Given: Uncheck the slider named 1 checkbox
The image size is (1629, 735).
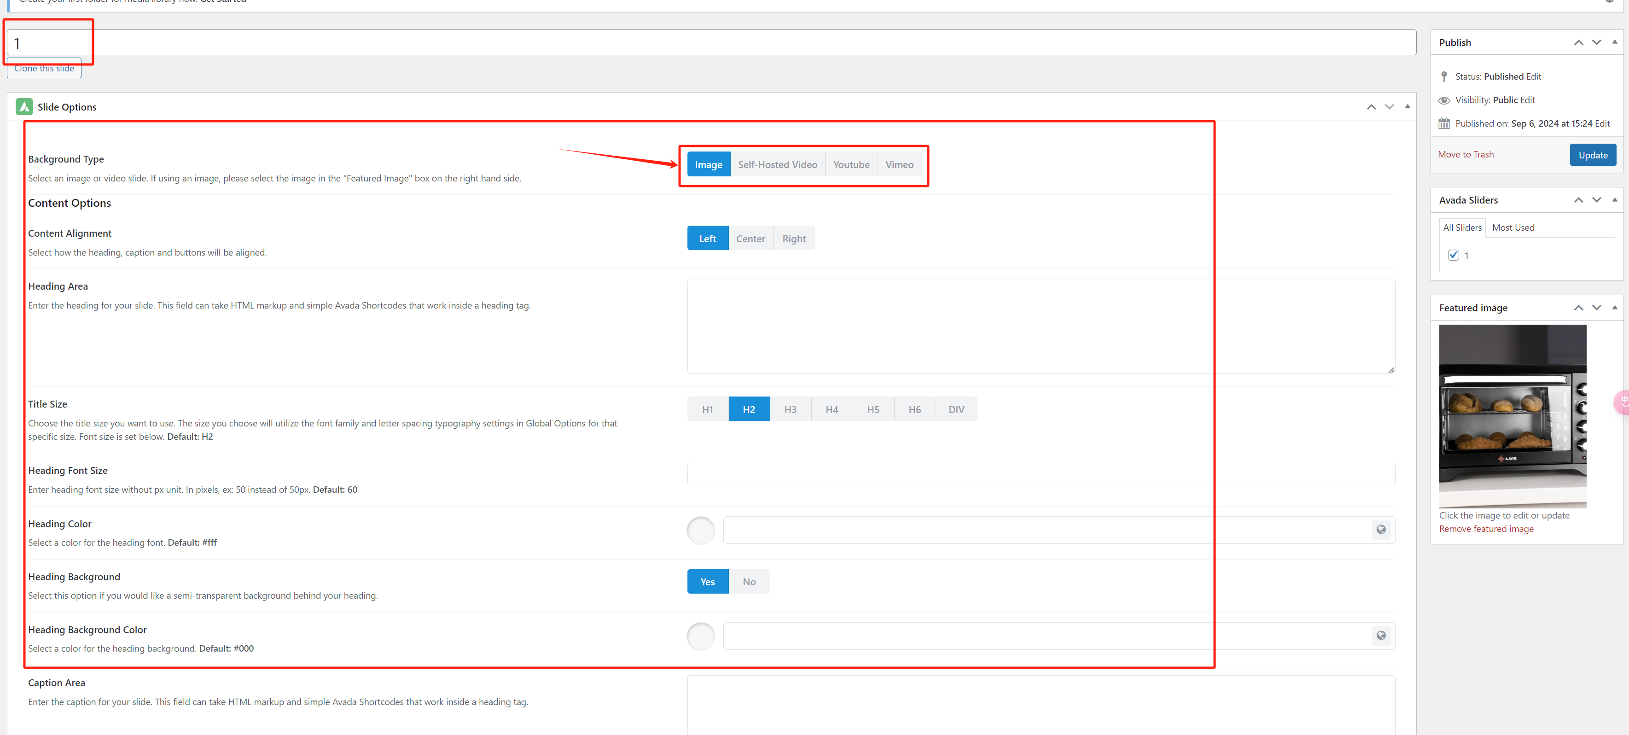Looking at the screenshot, I should point(1454,255).
